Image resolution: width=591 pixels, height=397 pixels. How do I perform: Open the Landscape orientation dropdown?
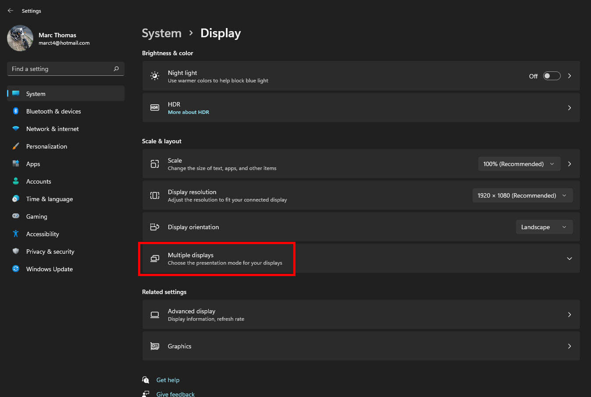coord(544,227)
